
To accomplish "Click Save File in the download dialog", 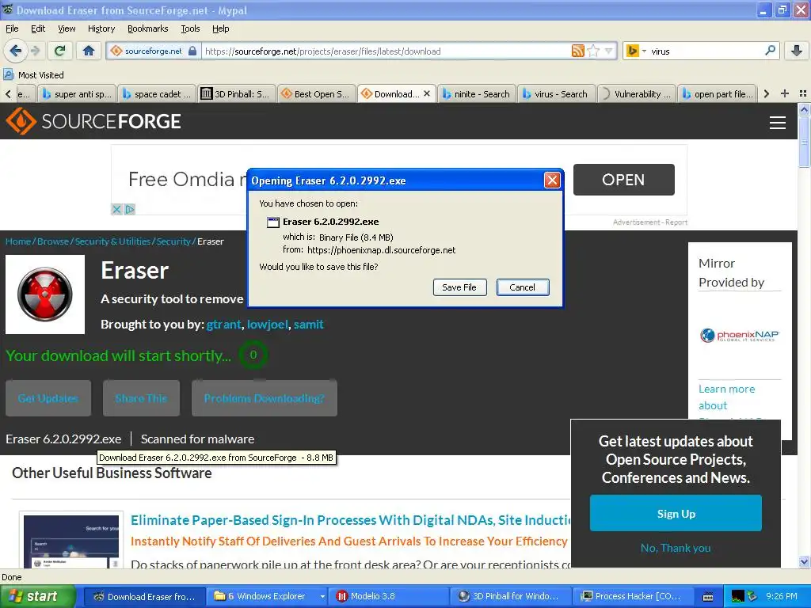I will [459, 287].
